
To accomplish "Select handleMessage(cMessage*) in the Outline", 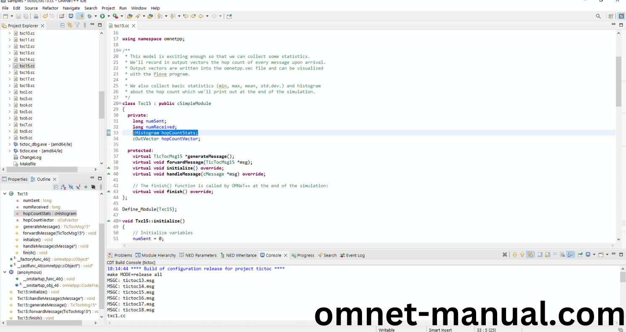I will point(56,246).
